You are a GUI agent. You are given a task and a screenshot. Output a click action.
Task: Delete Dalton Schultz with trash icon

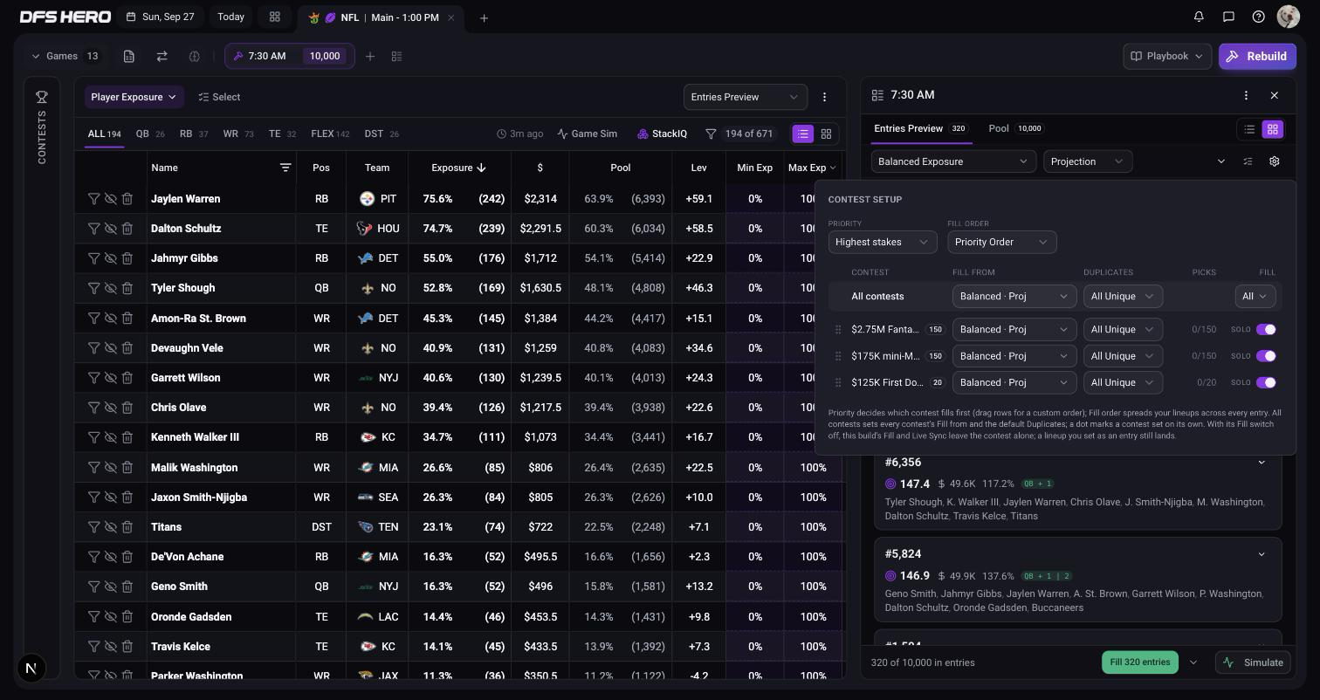click(127, 229)
